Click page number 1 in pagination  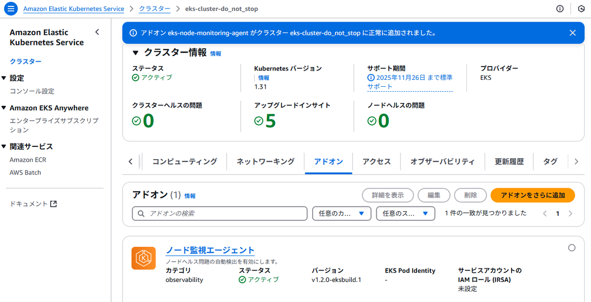pos(558,214)
